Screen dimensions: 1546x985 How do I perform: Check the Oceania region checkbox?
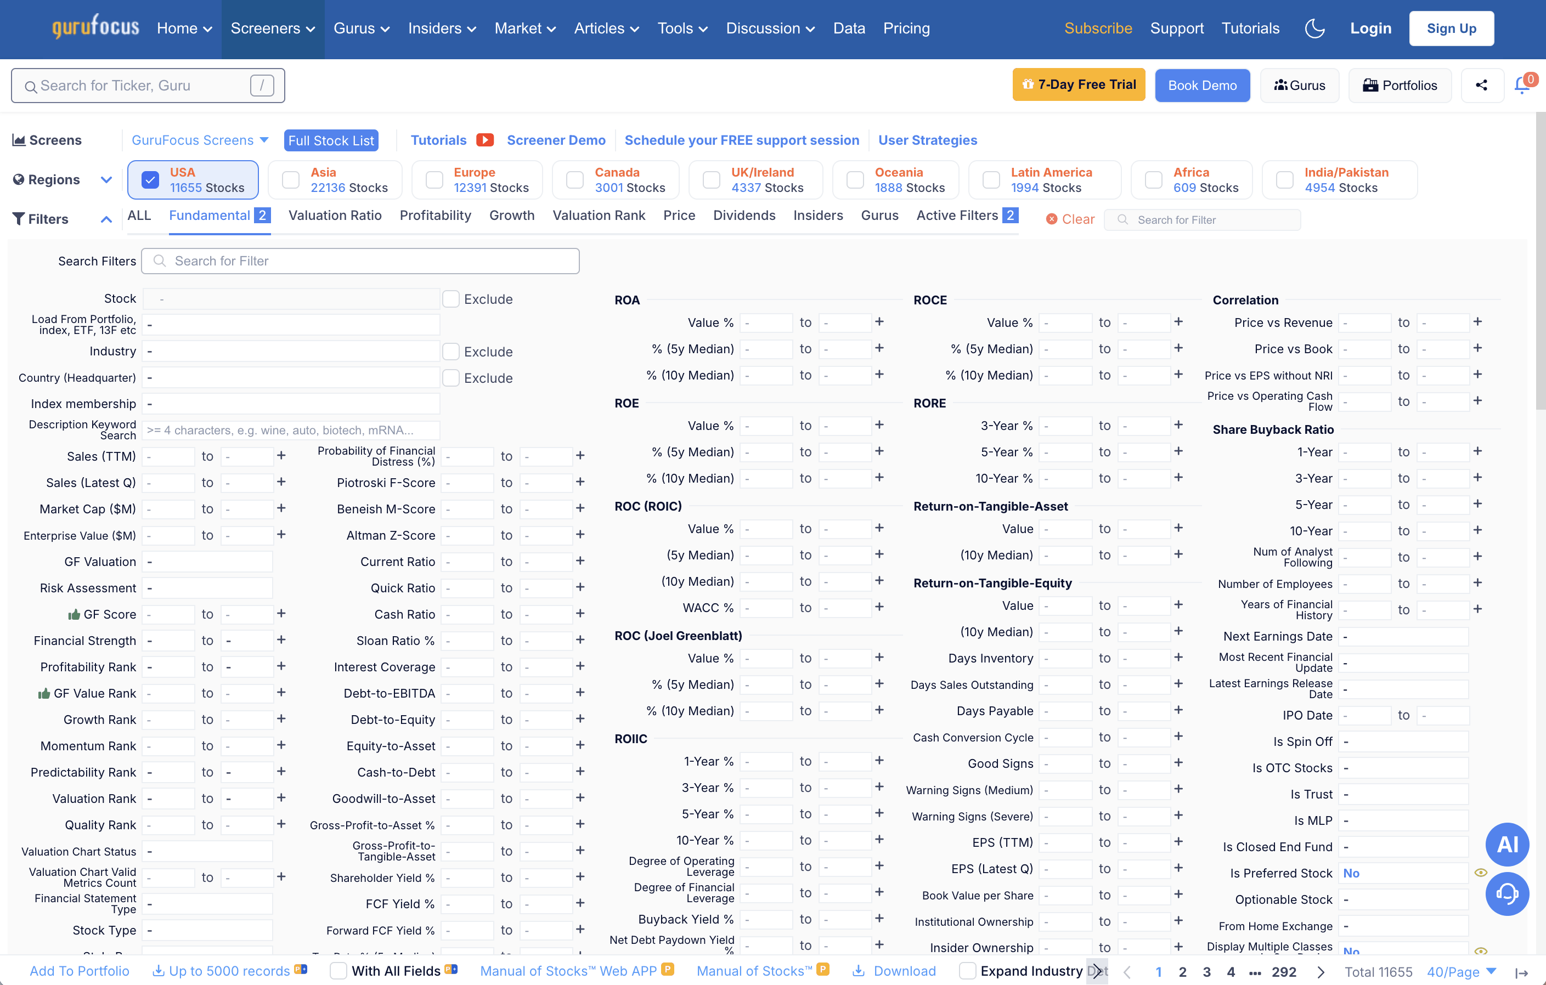click(855, 180)
